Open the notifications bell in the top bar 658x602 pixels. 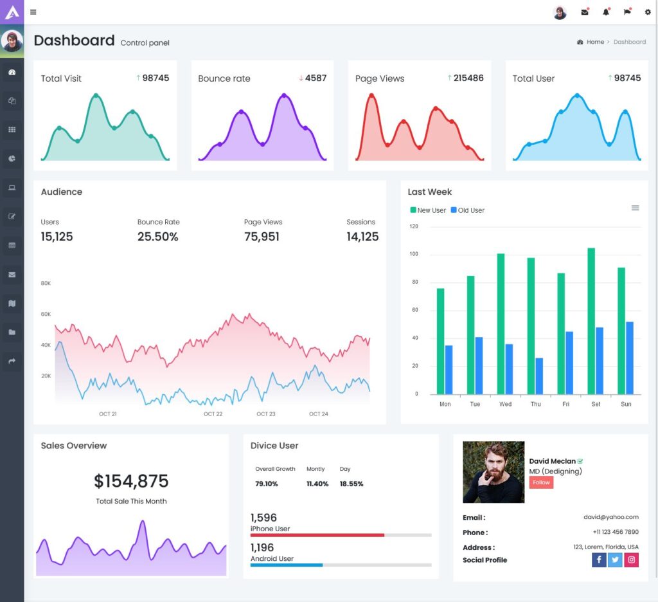[x=605, y=12]
